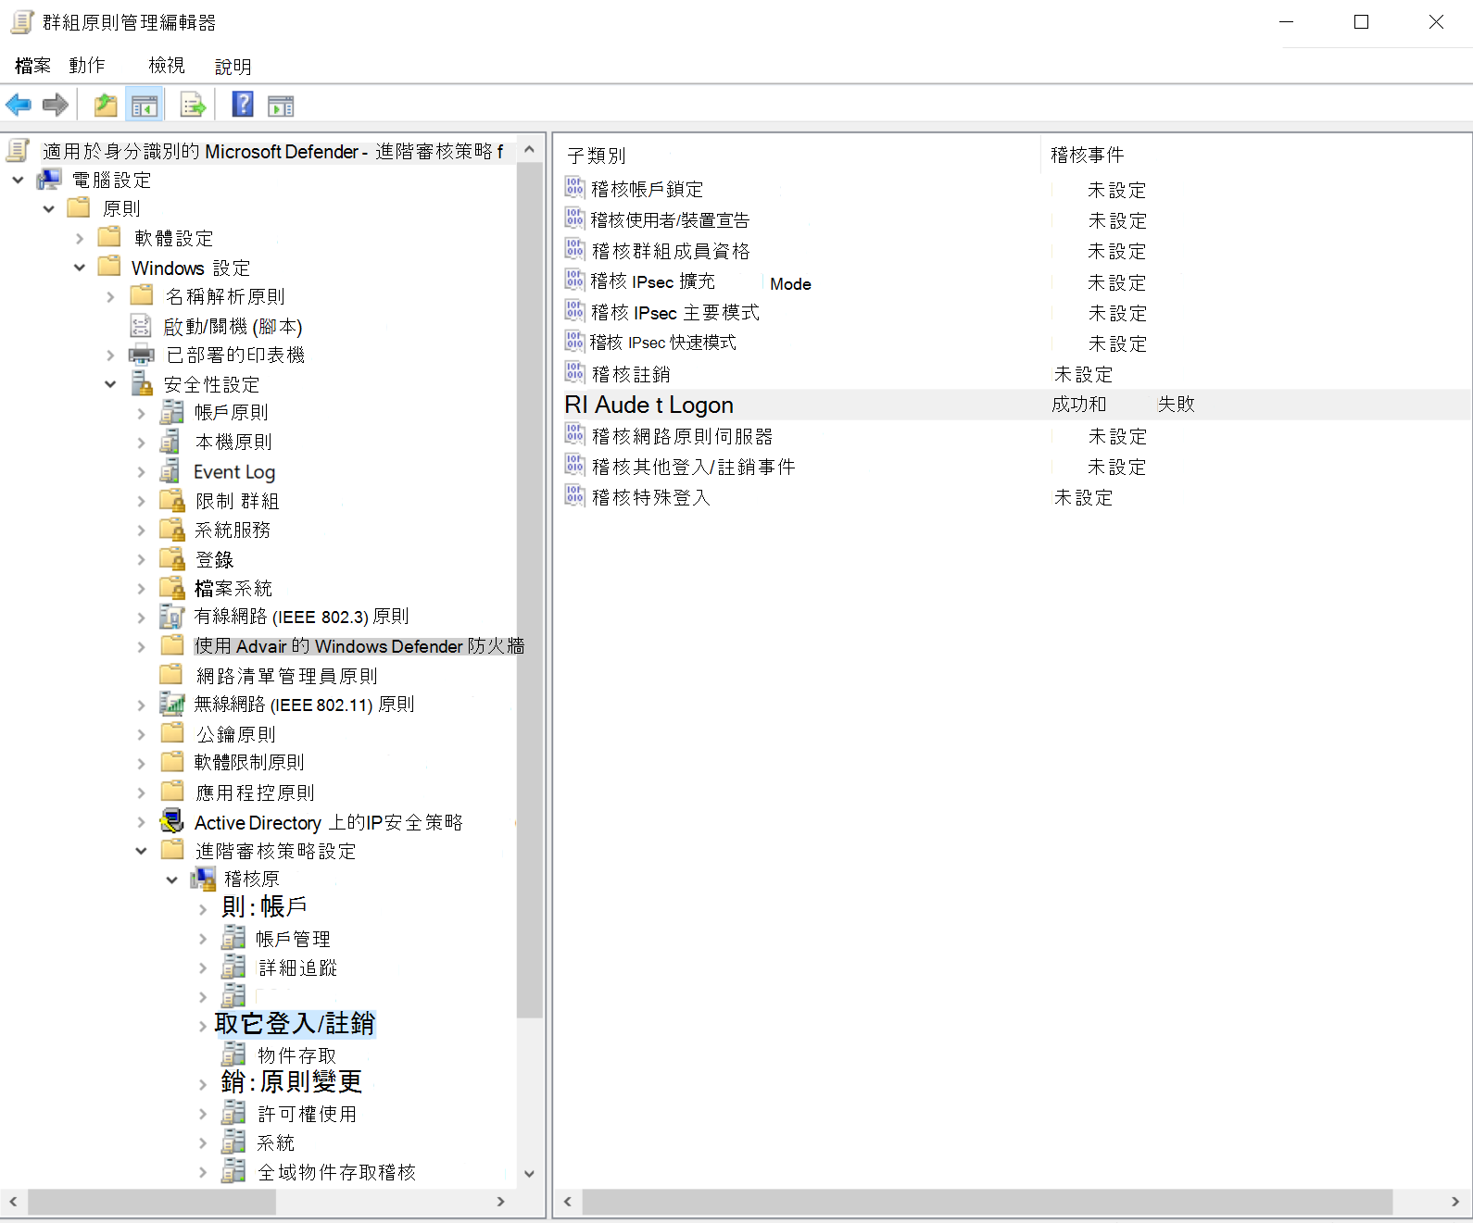Expand the 帳戶原則 node

[x=141, y=413]
